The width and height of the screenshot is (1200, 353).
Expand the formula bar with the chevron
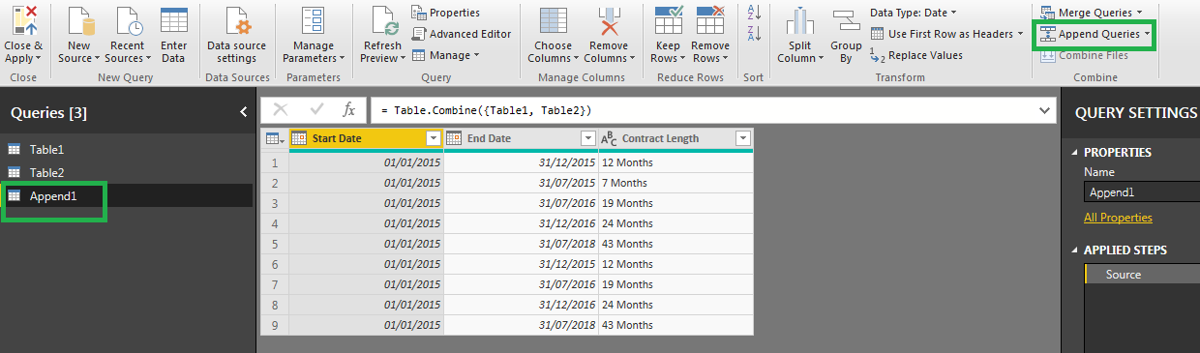tap(1043, 110)
